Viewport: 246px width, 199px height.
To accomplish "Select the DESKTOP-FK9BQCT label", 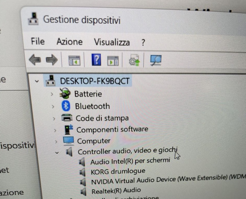I will click(95, 81).
